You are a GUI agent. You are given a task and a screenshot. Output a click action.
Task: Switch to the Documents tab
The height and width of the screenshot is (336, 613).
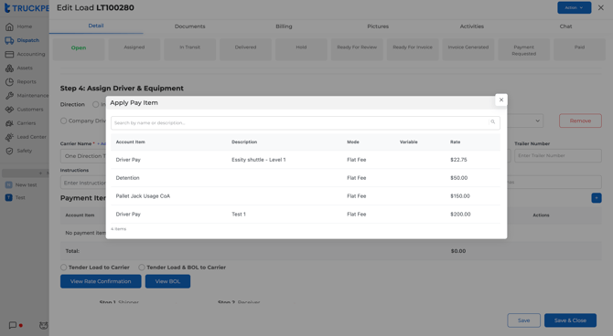[x=190, y=26]
